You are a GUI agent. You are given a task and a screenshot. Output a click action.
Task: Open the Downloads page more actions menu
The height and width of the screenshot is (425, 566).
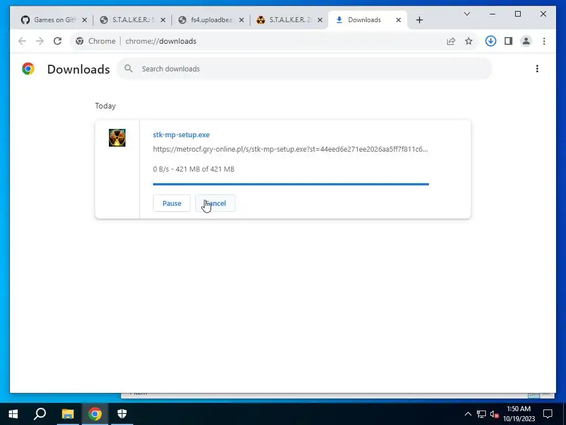coord(537,69)
